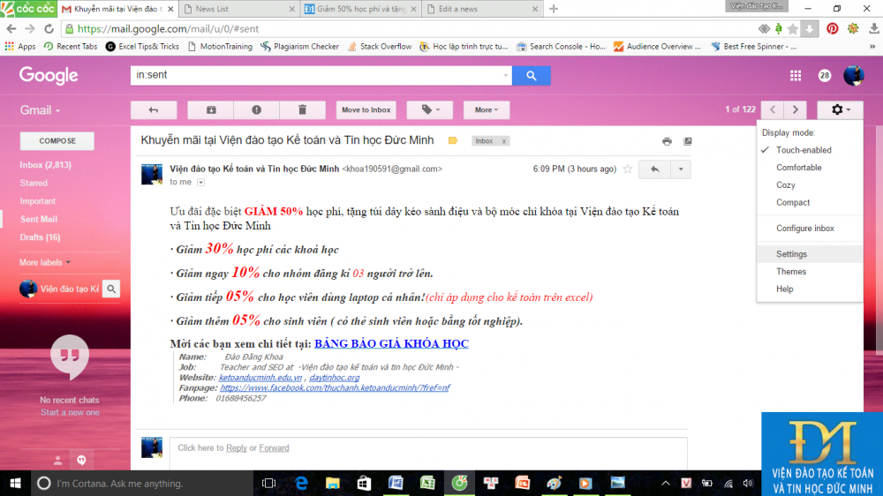Click the Move to Inbox button
This screenshot has height=496, width=883.
[366, 109]
